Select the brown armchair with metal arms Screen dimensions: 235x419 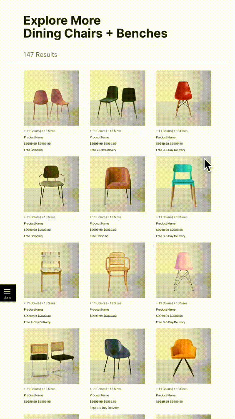52,184
